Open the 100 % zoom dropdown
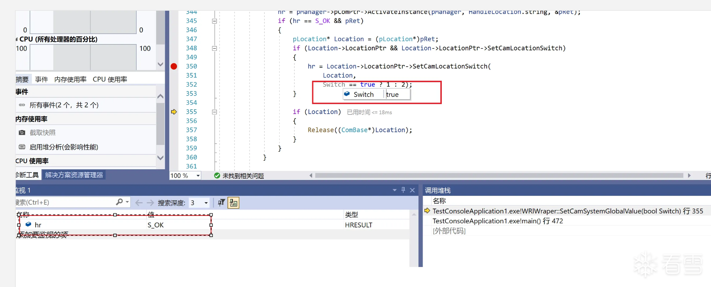Viewport: 711px width, 287px height. tap(198, 176)
